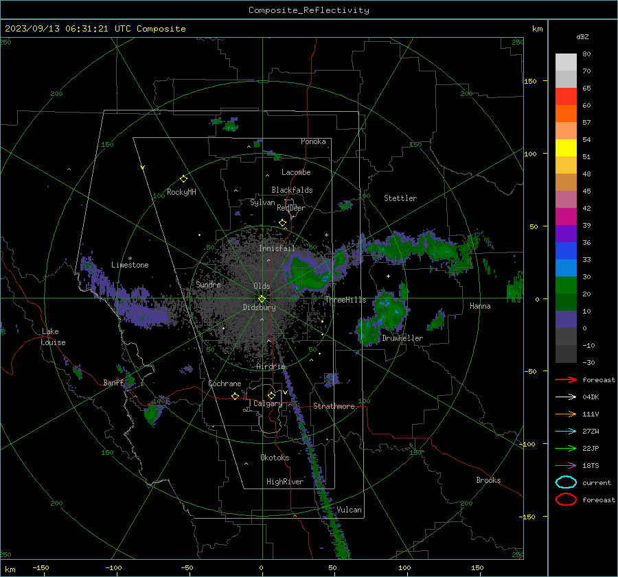Click the cyan current oval legend icon

tap(566, 482)
